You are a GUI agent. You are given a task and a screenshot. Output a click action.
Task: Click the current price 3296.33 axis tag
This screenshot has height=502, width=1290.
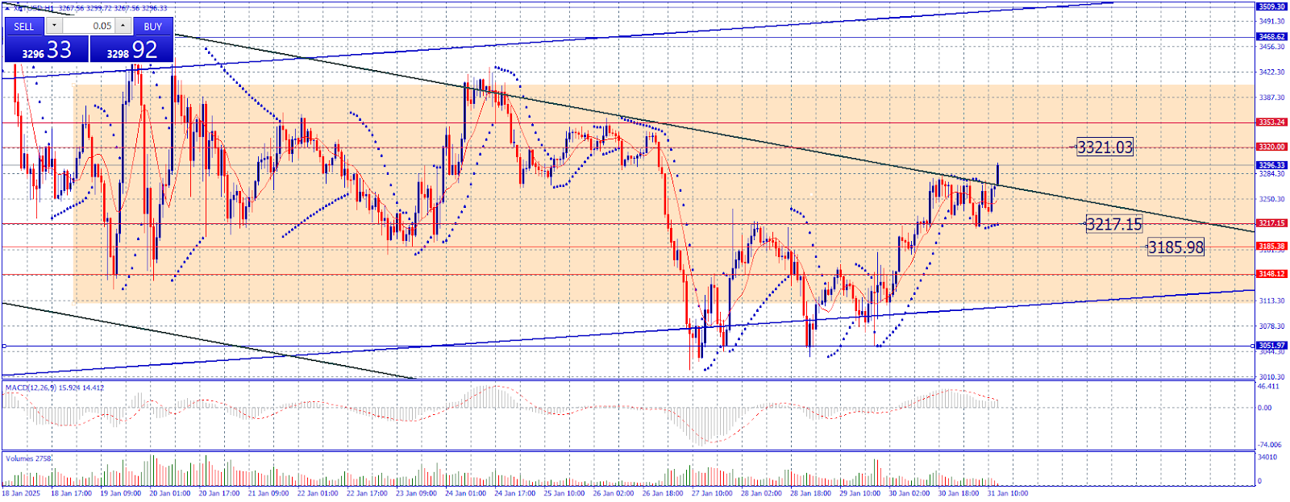coord(1271,165)
